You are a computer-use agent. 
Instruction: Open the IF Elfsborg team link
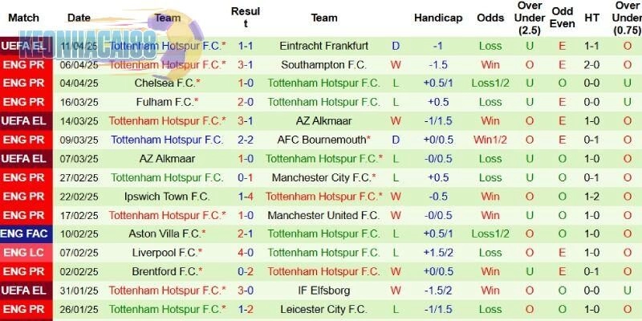323,290
